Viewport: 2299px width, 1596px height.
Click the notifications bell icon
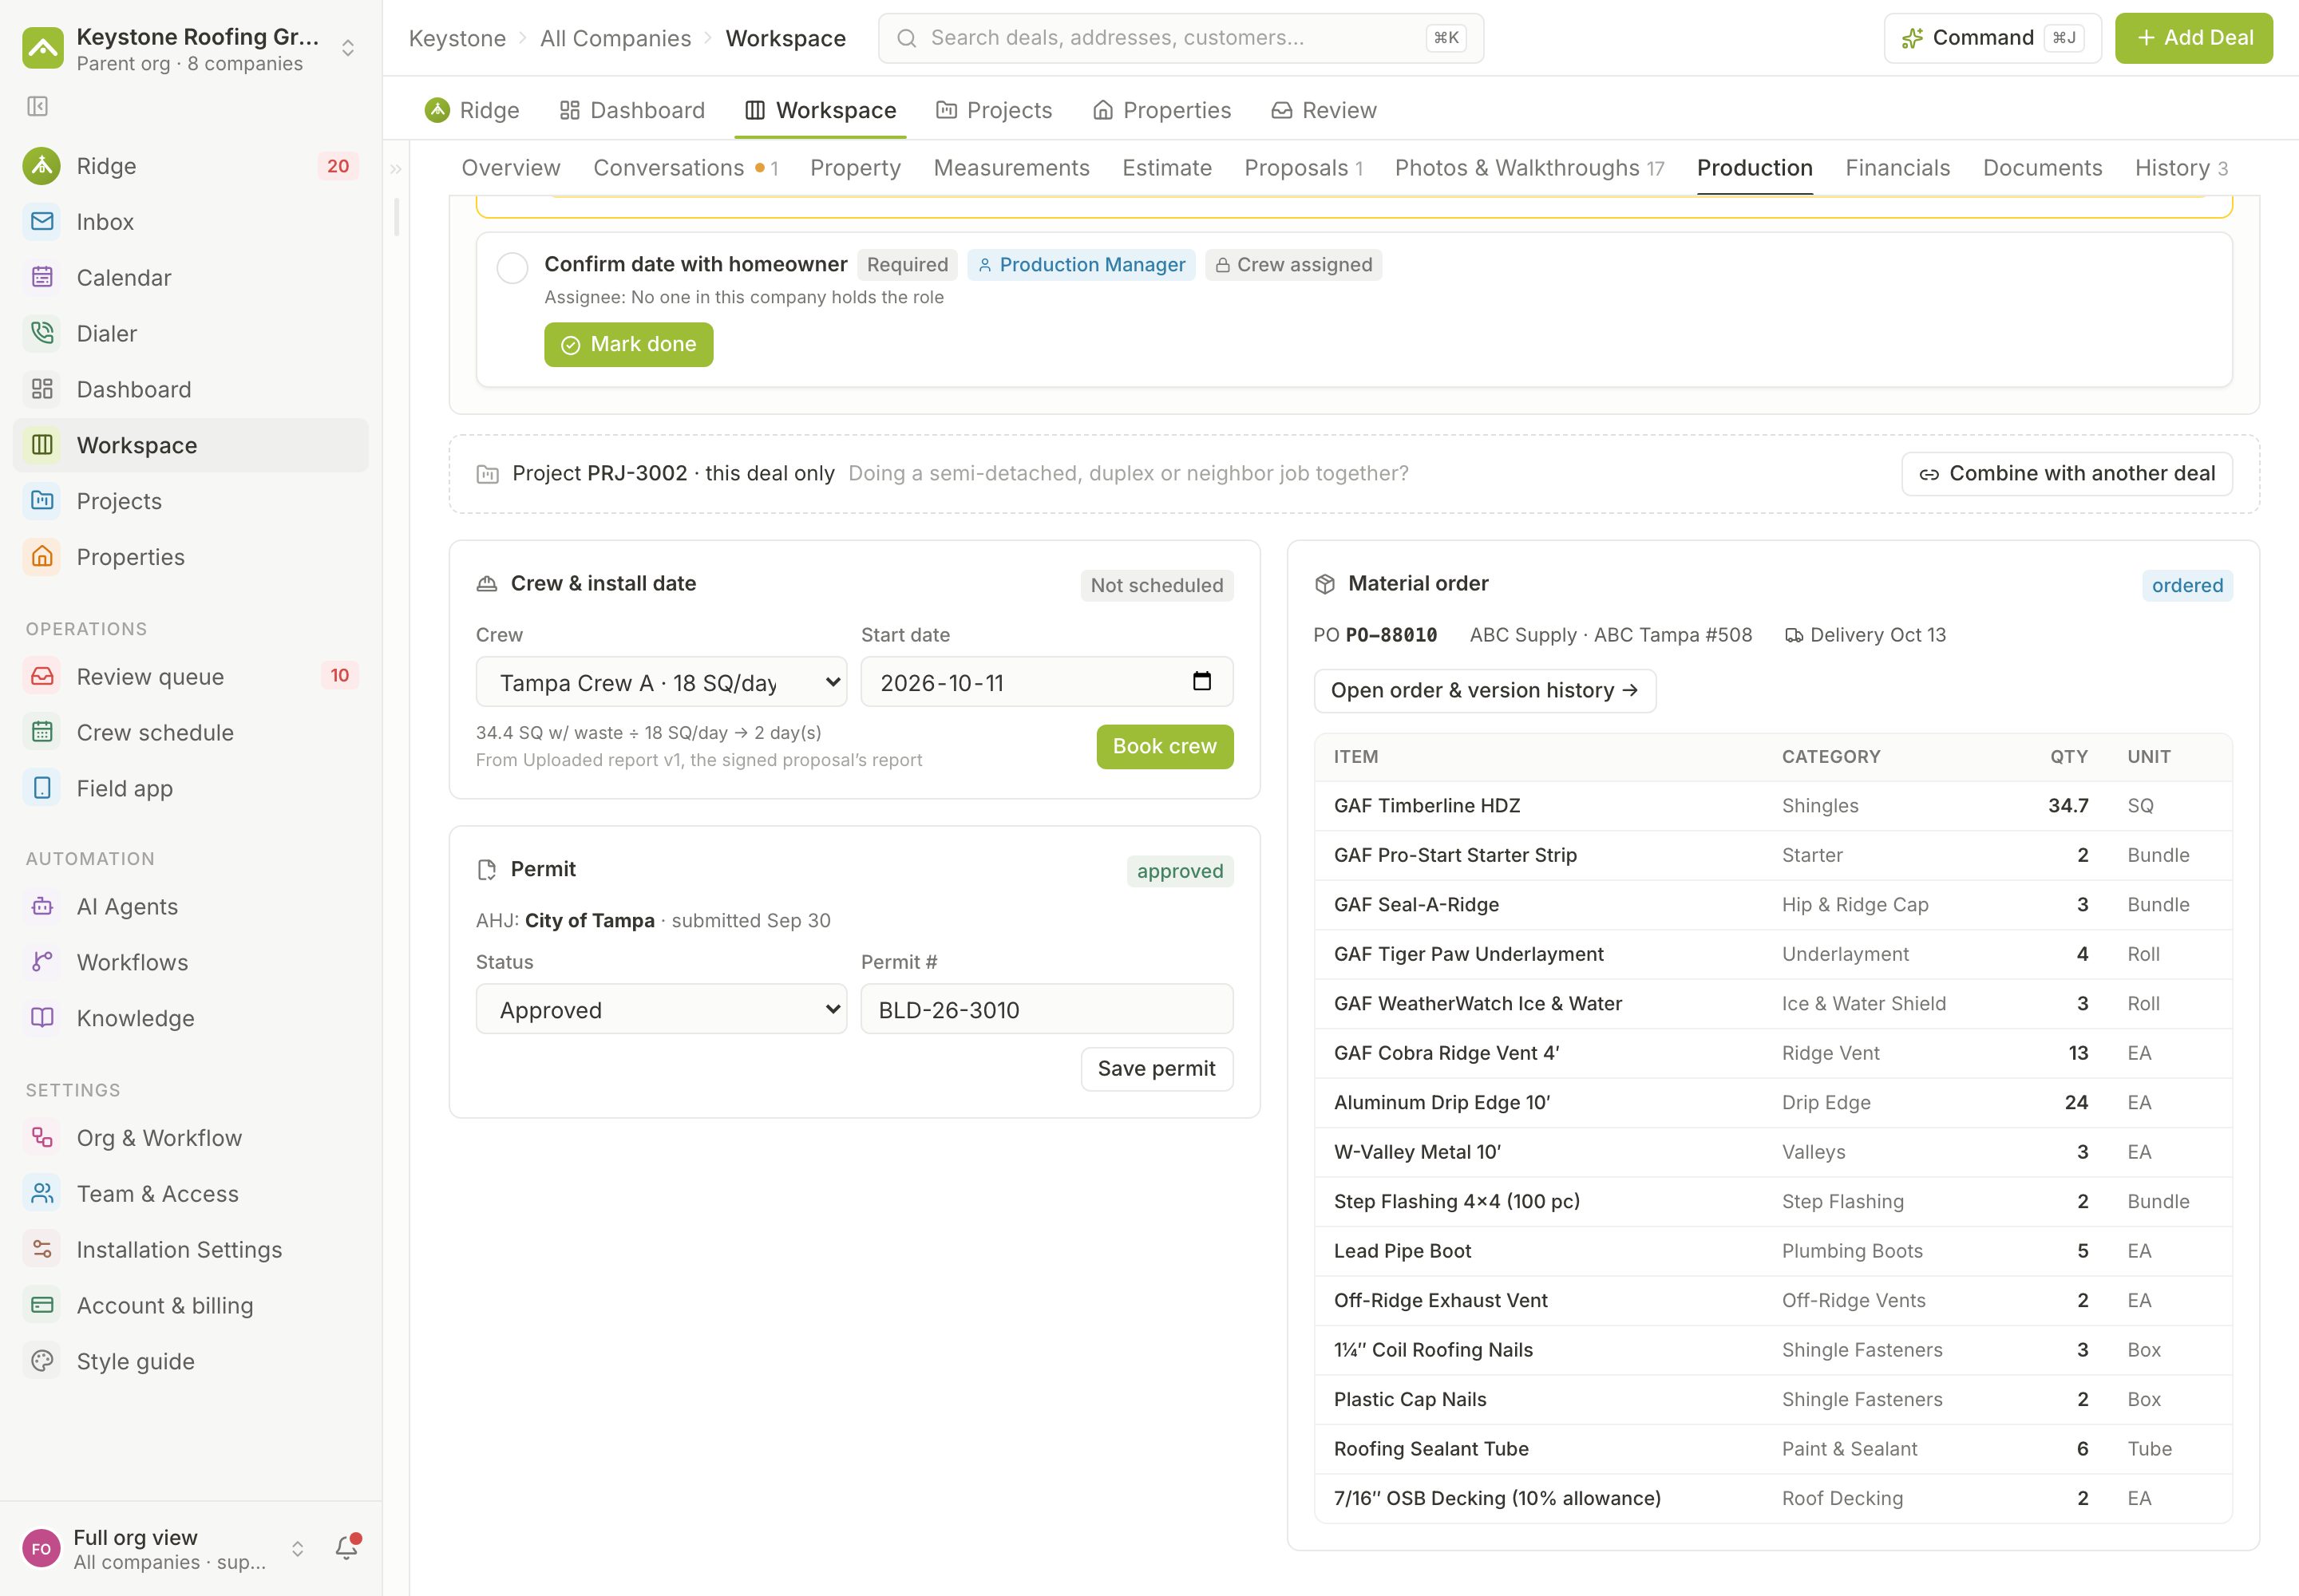click(346, 1548)
